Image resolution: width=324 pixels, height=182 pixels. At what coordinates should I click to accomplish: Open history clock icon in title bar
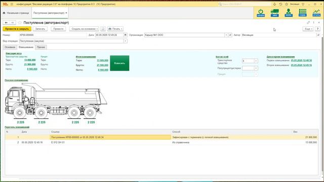click(280, 4)
